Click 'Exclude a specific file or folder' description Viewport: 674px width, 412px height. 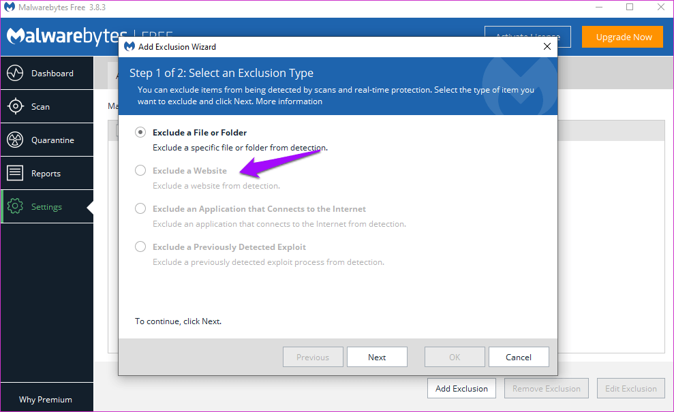point(241,147)
